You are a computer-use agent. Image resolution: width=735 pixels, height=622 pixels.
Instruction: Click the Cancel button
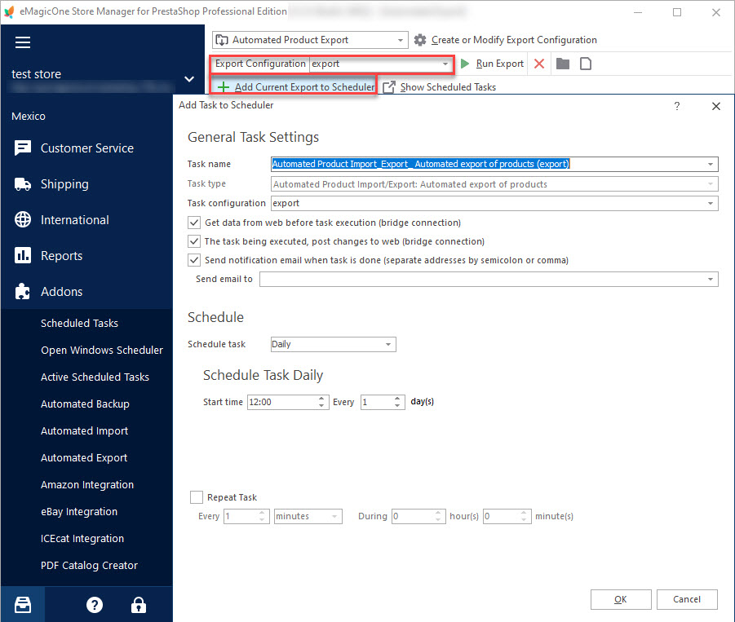[687, 599]
